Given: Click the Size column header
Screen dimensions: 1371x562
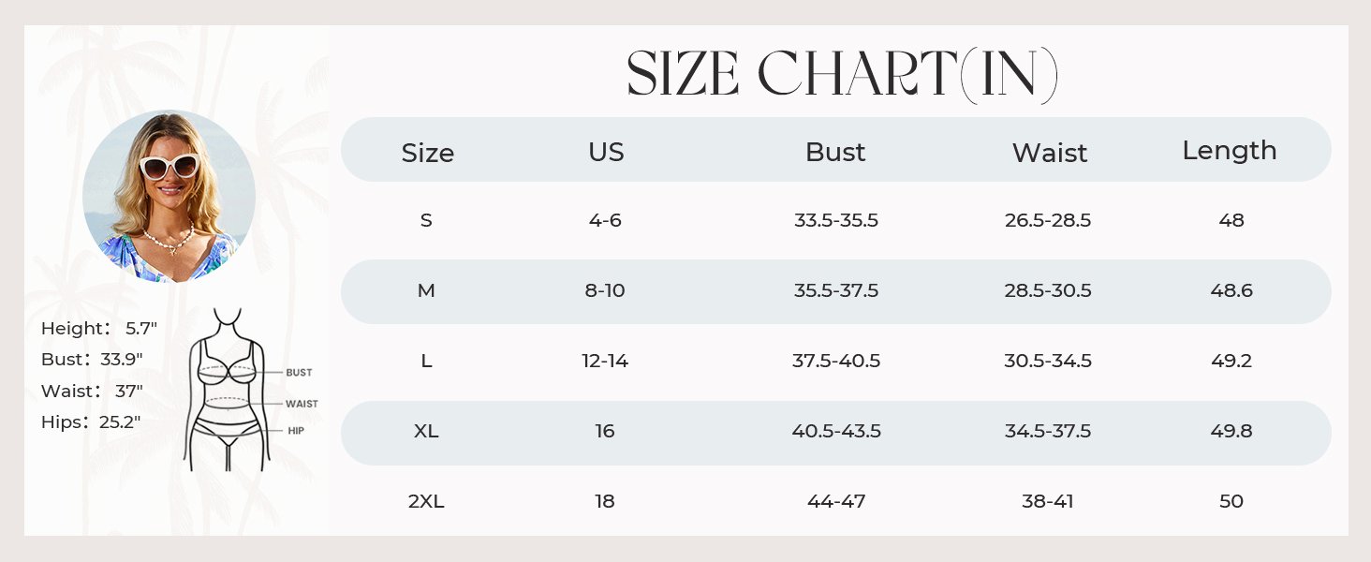Looking at the screenshot, I should [x=428, y=153].
